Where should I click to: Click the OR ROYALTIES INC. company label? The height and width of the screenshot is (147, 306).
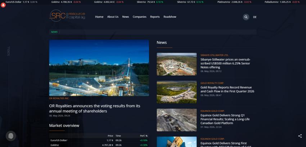(59, 98)
